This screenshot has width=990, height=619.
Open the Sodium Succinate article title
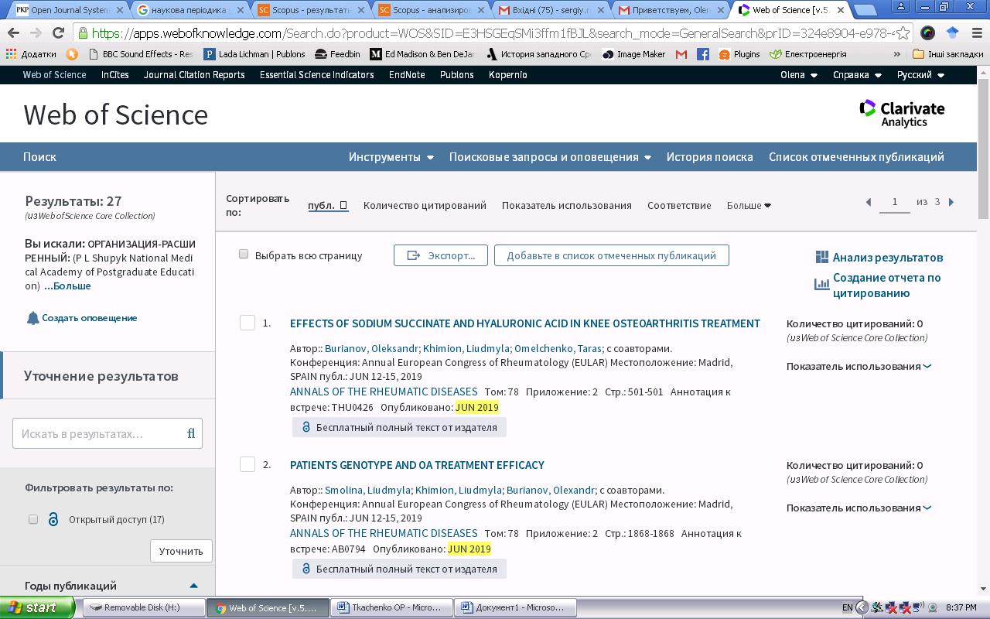(x=525, y=323)
